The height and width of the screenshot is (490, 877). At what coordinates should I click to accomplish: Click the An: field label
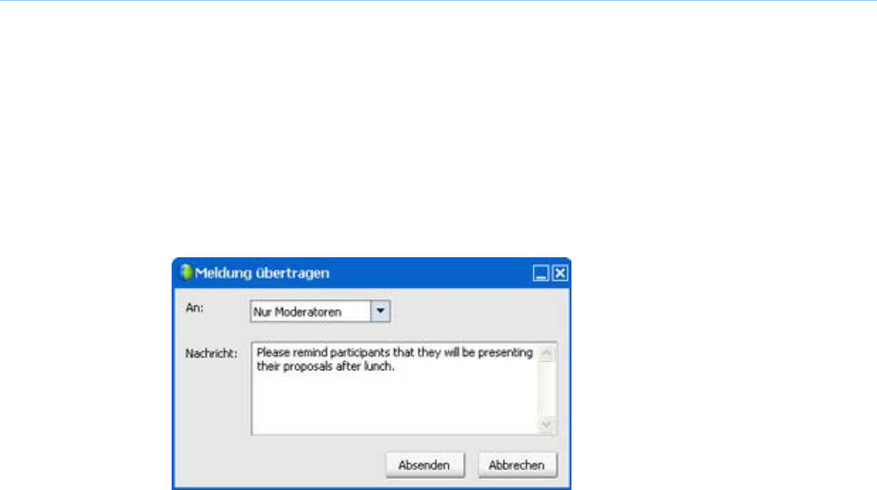[x=194, y=308]
